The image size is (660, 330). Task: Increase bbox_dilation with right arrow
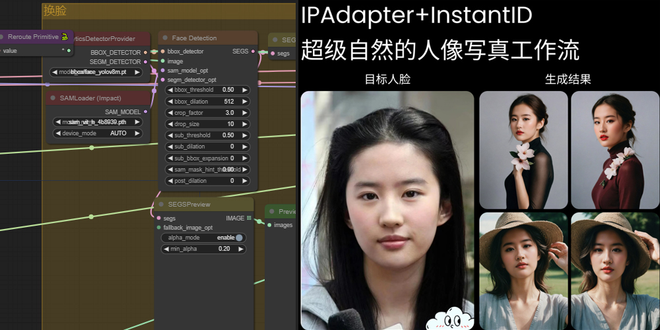click(x=245, y=102)
